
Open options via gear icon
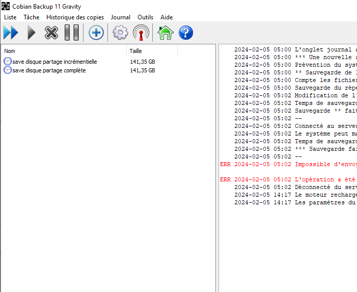pos(120,33)
